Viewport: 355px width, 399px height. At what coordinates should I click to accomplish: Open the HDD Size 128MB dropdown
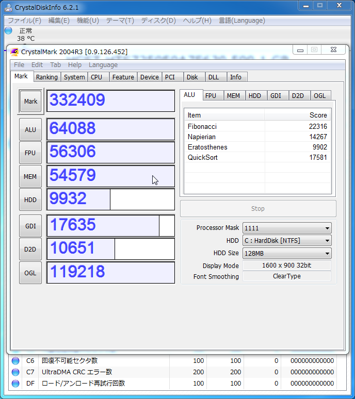(x=287, y=253)
